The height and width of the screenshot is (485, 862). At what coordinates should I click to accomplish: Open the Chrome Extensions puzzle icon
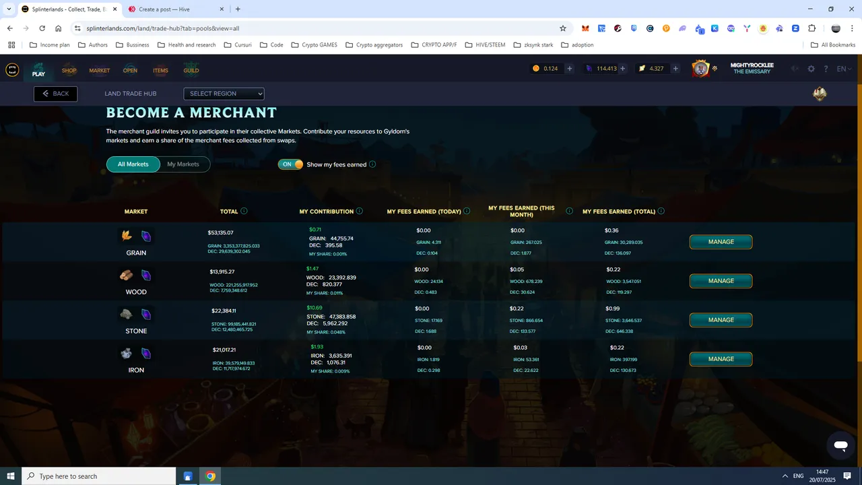[x=811, y=28]
